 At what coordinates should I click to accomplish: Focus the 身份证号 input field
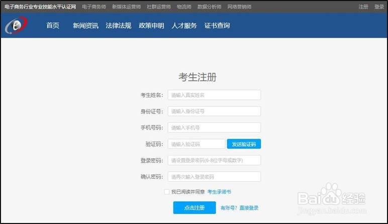point(214,111)
